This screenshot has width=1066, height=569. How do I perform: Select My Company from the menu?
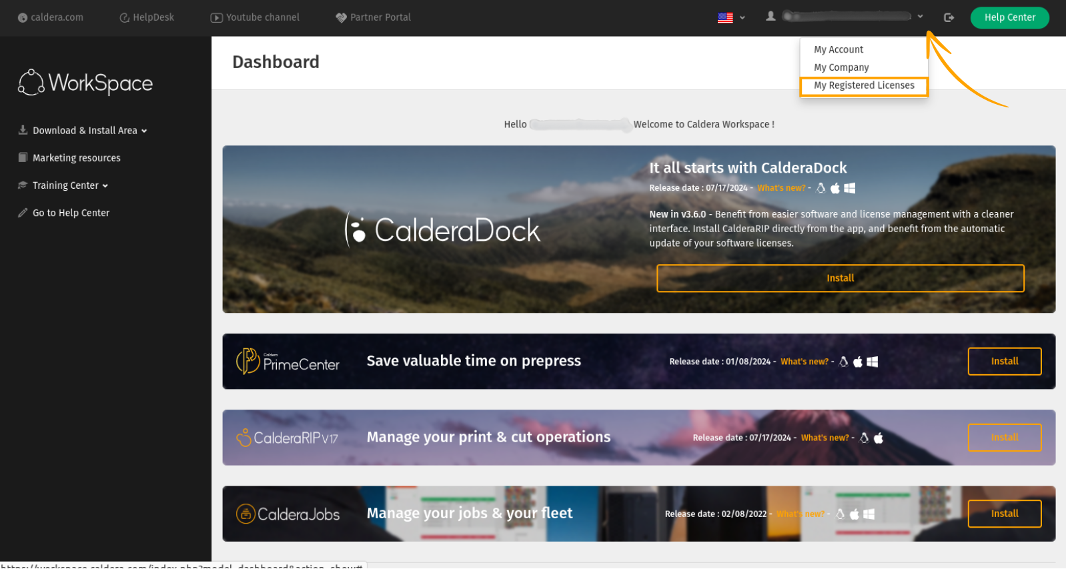(x=841, y=67)
